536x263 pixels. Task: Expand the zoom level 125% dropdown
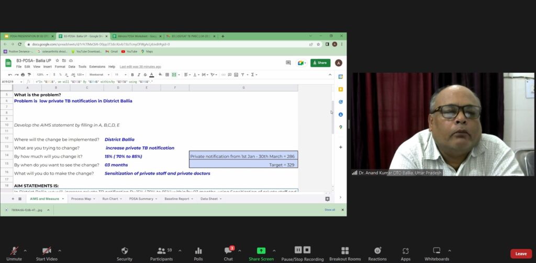tap(41, 75)
